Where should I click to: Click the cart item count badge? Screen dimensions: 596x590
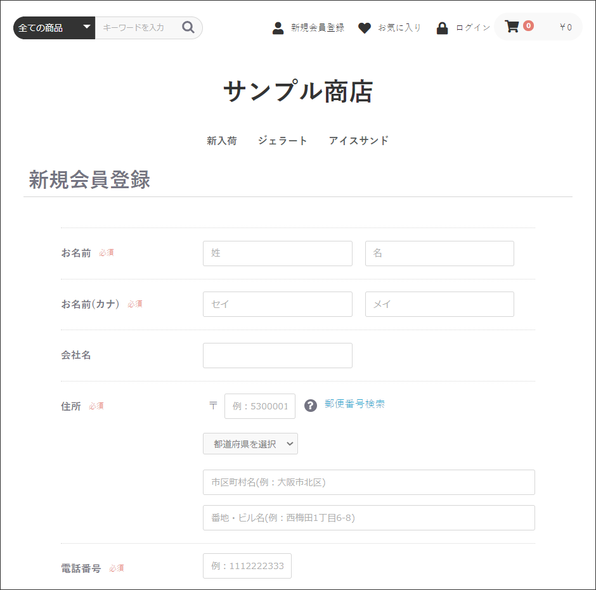click(x=528, y=26)
